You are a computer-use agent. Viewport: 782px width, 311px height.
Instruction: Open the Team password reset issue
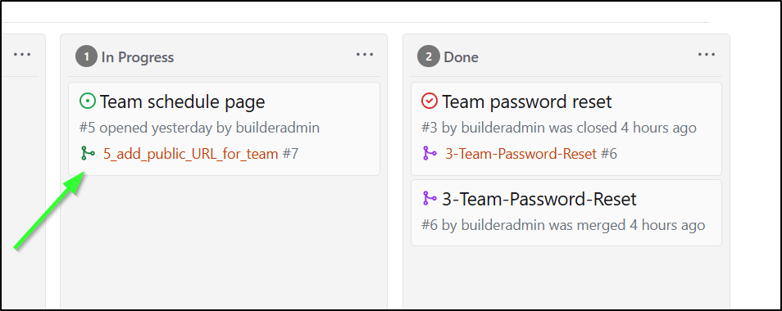(x=526, y=102)
